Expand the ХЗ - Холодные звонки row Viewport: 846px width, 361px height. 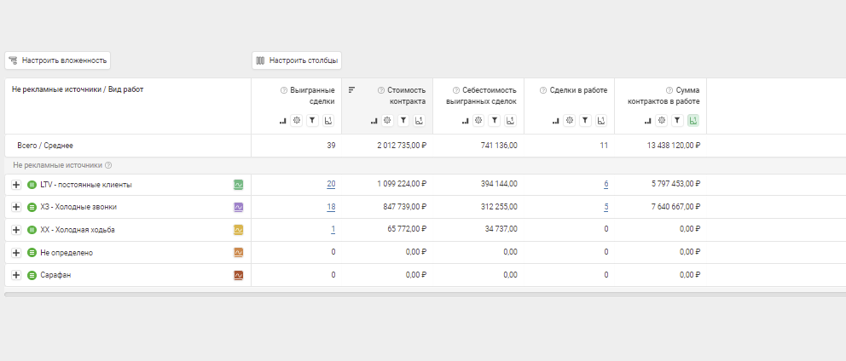point(16,207)
